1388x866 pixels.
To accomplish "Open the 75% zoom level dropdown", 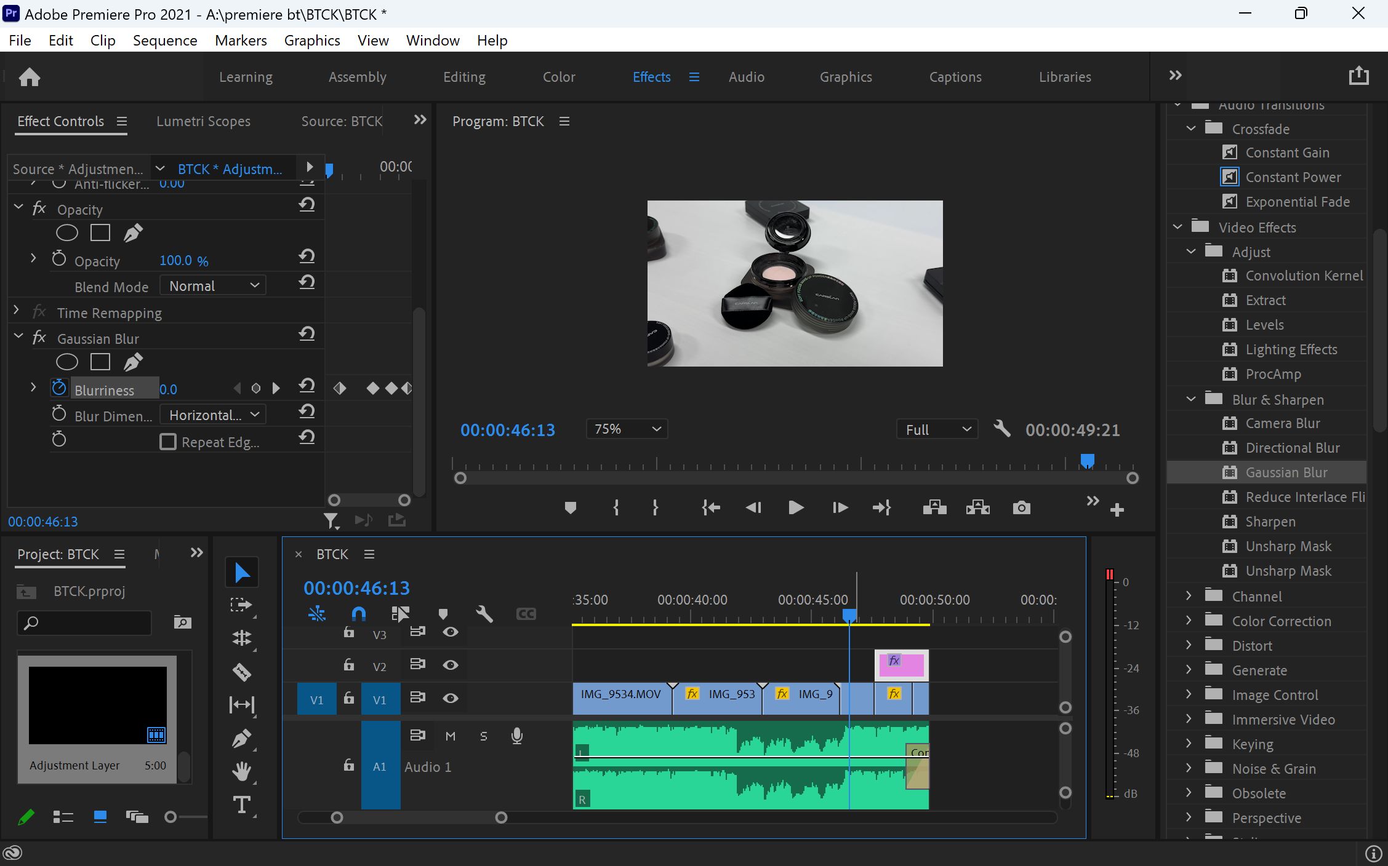I will (627, 429).
